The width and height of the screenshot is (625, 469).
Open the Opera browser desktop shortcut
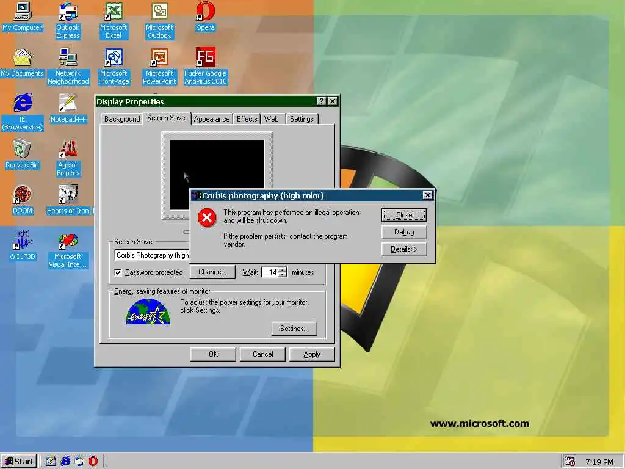(x=205, y=16)
